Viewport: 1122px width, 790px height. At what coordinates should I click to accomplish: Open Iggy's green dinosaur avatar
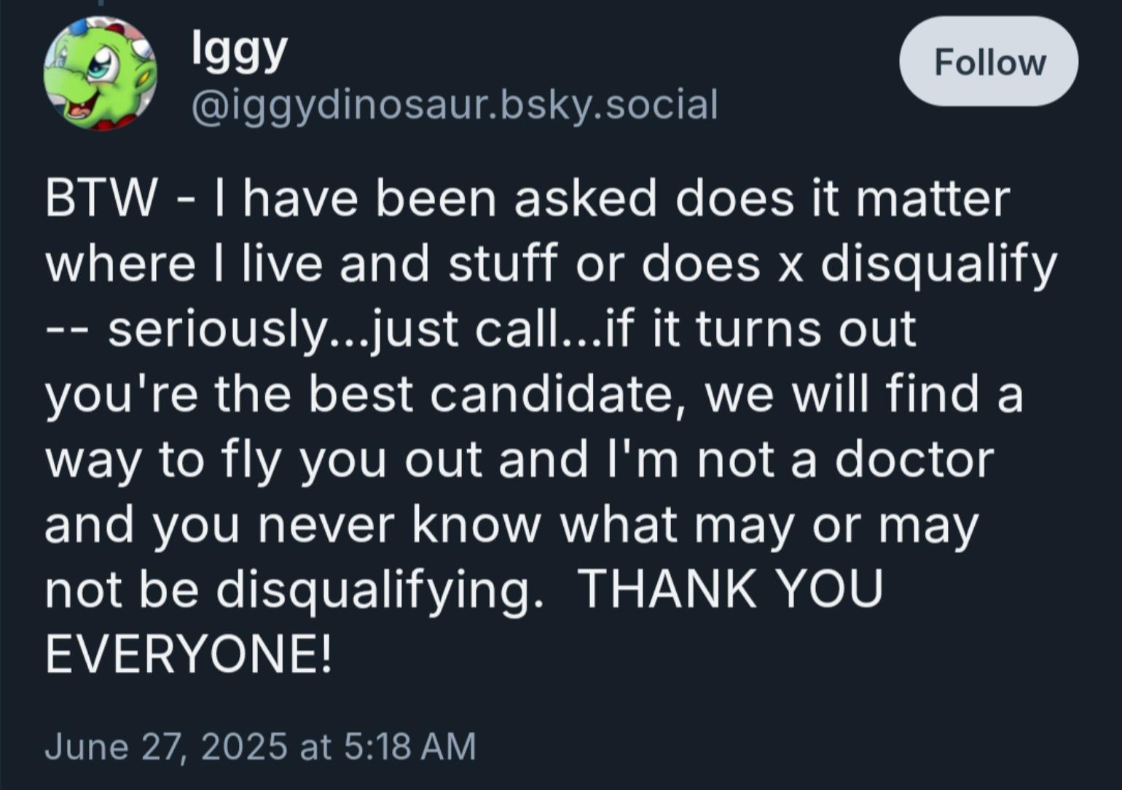click(101, 74)
